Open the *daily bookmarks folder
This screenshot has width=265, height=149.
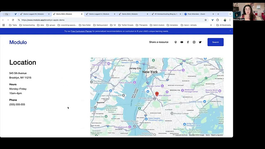tap(13, 25)
